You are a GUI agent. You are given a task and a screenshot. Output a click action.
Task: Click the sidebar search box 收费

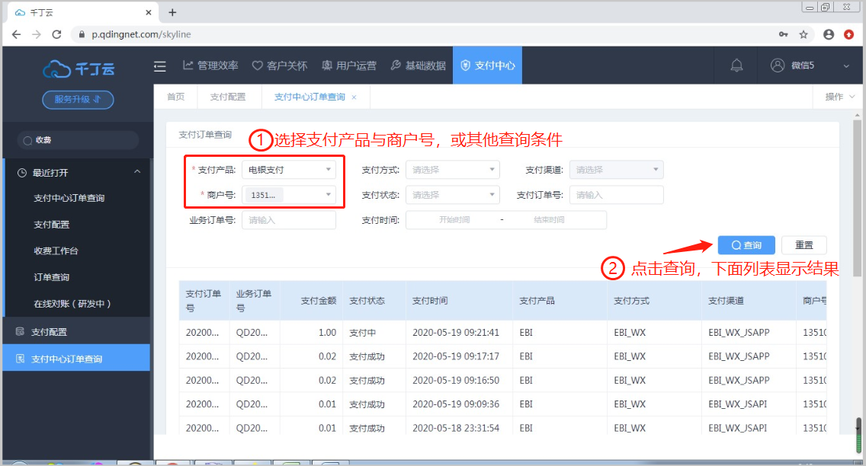point(77,140)
